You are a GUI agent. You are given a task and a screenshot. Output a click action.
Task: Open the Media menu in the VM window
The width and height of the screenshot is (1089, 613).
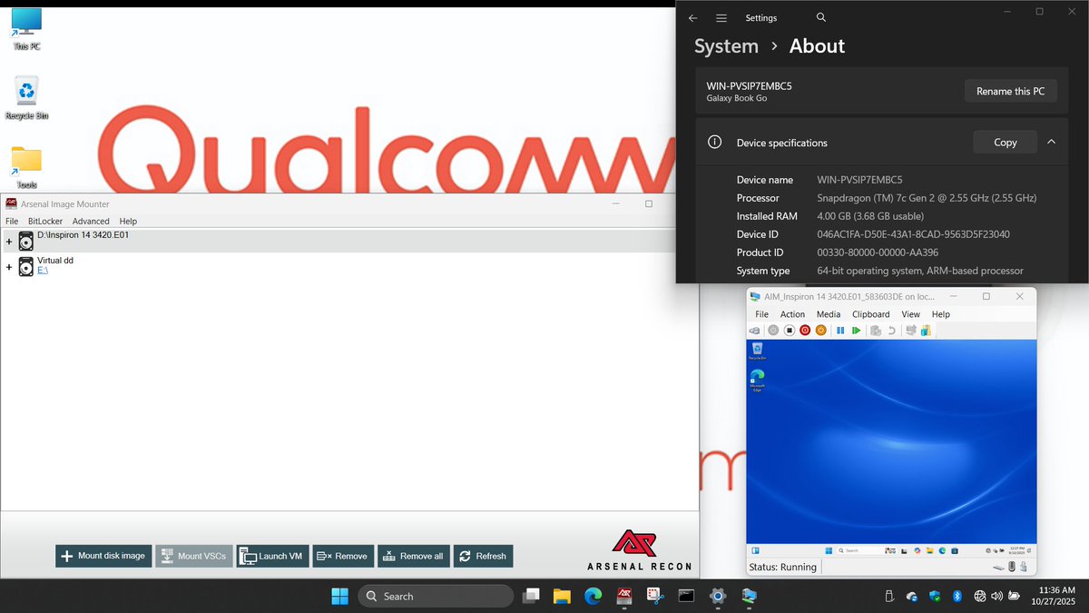pyautogui.click(x=829, y=314)
